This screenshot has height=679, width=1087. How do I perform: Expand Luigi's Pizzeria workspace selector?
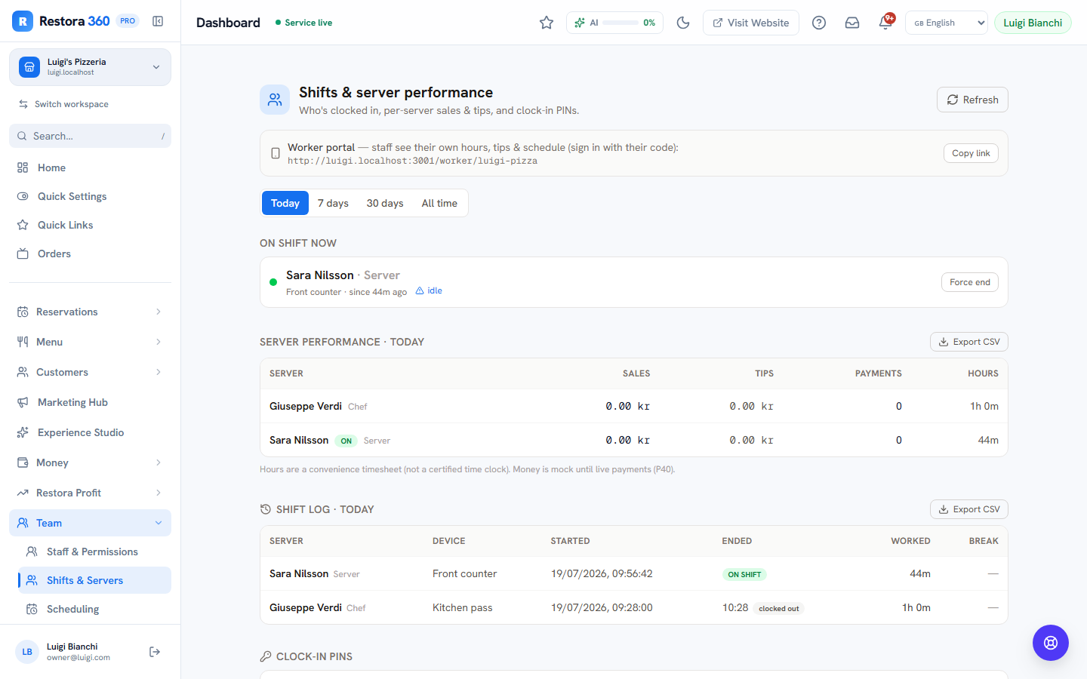pos(90,67)
